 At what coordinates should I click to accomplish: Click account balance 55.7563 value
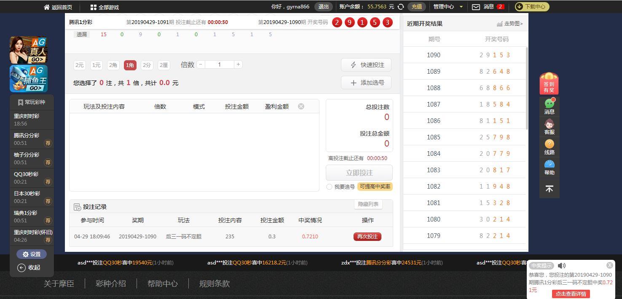377,7
